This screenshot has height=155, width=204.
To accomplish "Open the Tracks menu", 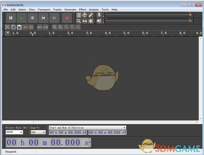I will click(x=57, y=10).
